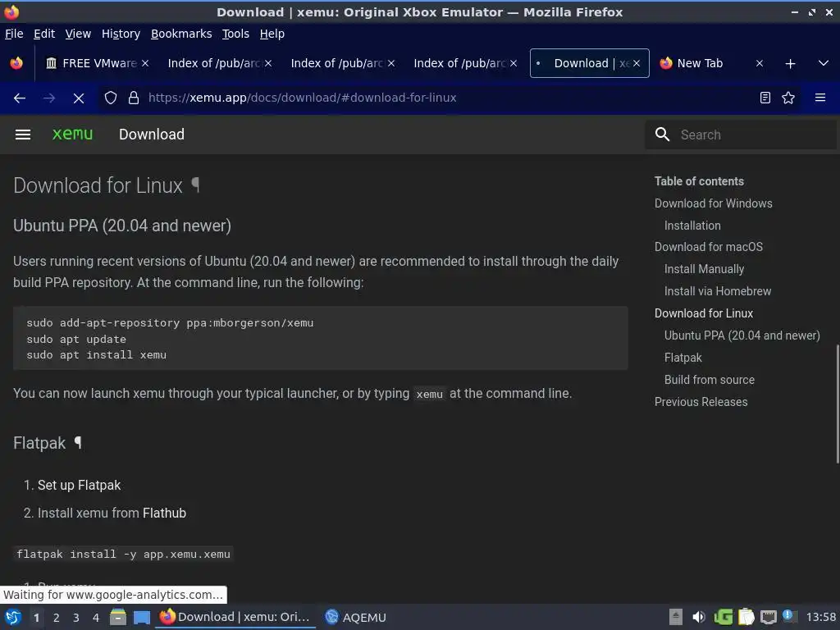The image size is (840, 630).
Task: Go to Build from source in contents
Action: point(710,380)
